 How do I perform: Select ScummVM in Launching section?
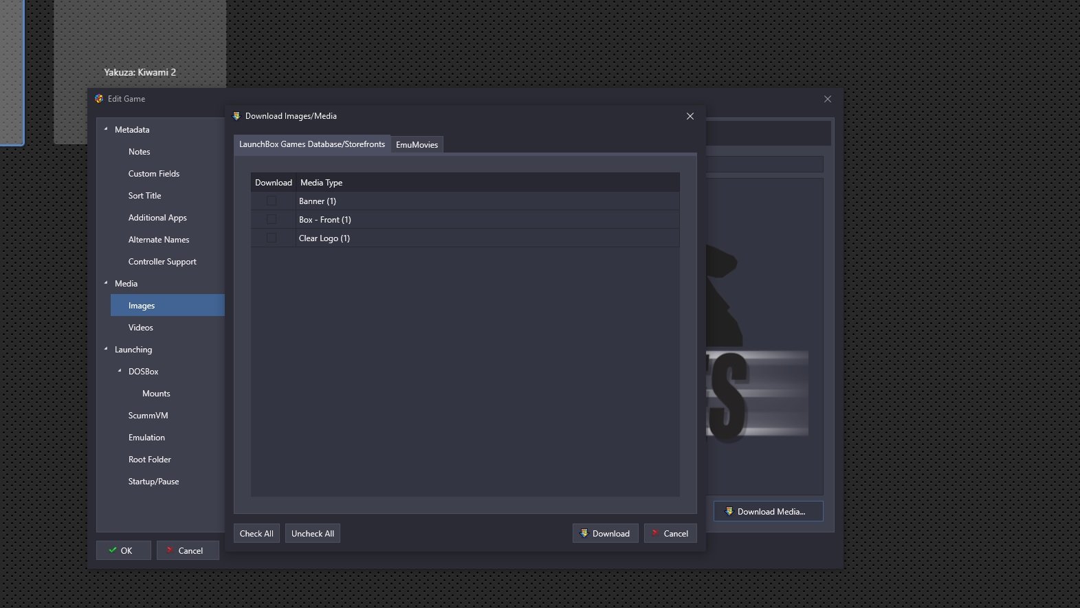pos(148,416)
